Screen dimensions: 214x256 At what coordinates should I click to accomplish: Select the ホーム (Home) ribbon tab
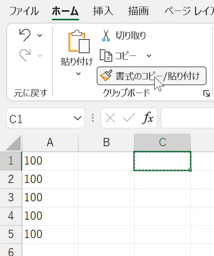(x=65, y=11)
